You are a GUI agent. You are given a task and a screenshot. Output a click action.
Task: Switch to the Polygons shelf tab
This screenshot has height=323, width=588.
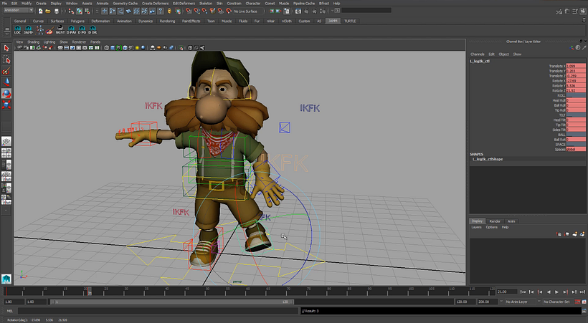coord(77,21)
